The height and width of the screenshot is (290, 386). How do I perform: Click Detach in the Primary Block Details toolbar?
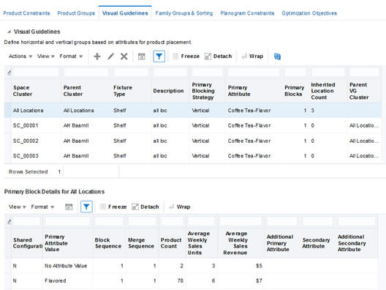[x=145, y=207]
